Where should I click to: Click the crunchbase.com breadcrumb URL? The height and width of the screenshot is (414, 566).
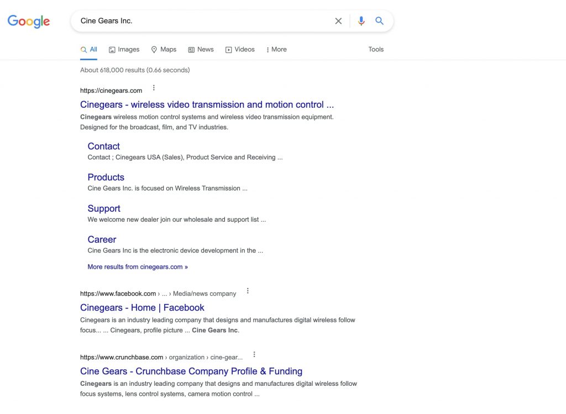[x=161, y=357]
